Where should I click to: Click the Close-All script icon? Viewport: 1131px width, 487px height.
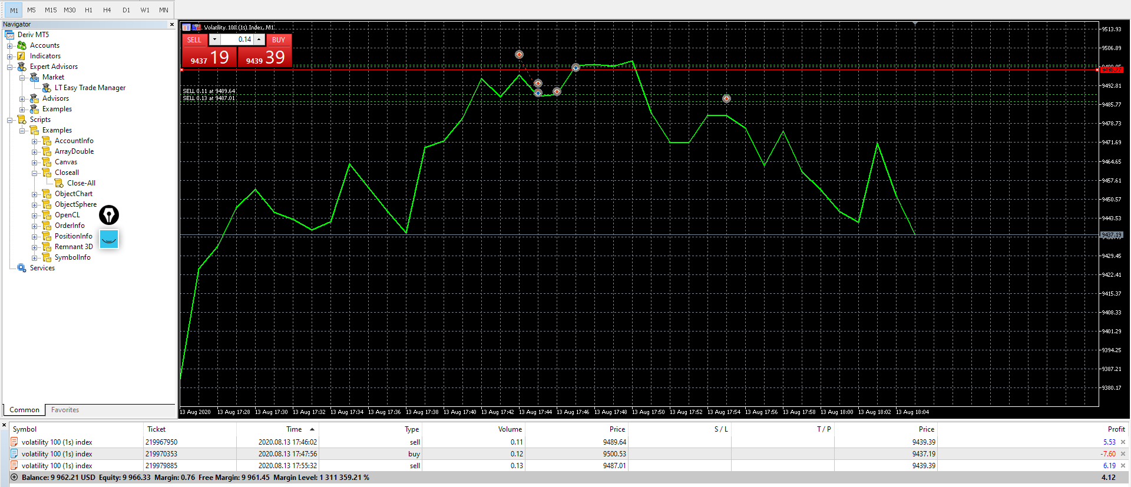pos(59,183)
